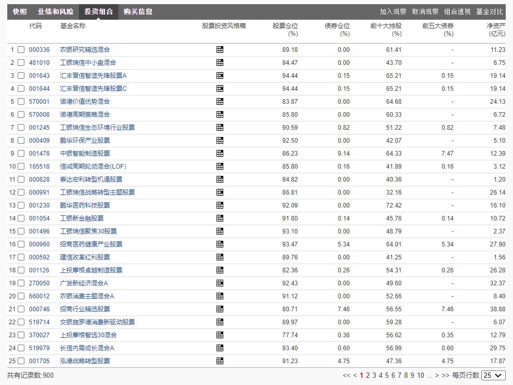The height and width of the screenshot is (385, 513).
Task: Click the style box icon for 上投摩根智选30混合
Action: coord(220,335)
